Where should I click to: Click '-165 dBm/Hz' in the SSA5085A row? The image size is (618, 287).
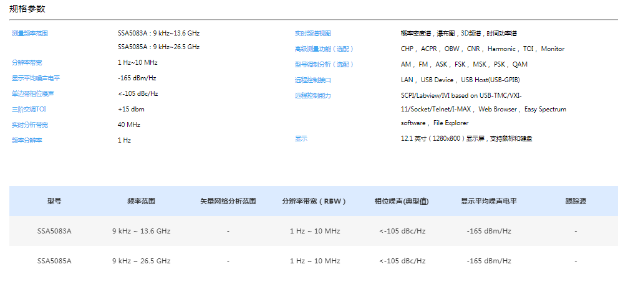489,261
